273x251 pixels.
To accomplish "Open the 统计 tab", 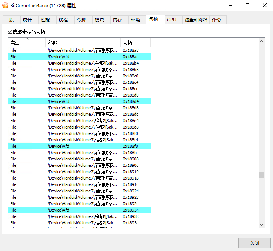I will point(27,20).
